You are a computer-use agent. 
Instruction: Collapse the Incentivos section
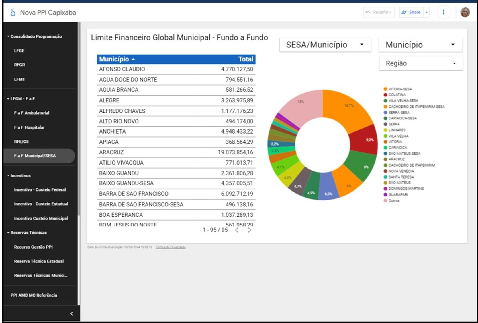pos(8,175)
